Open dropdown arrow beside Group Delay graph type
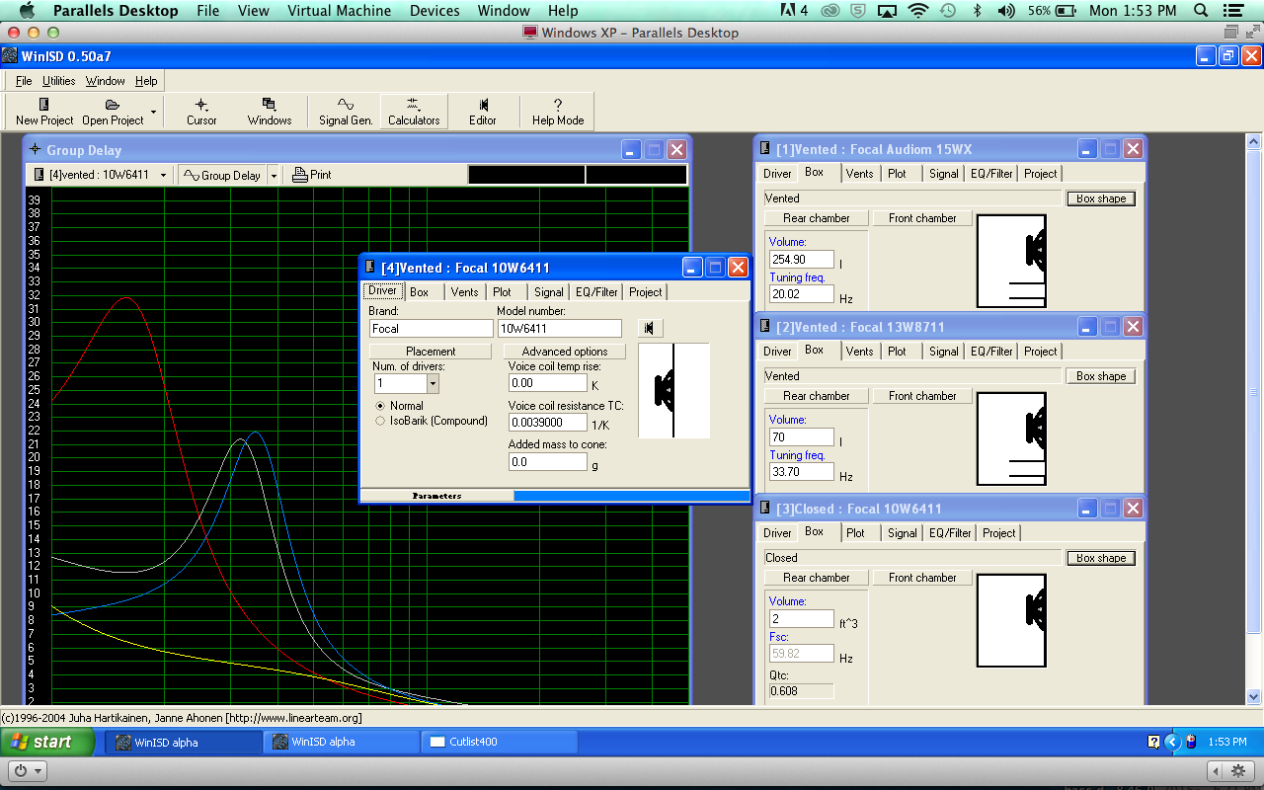The height and width of the screenshot is (790, 1264). (274, 175)
